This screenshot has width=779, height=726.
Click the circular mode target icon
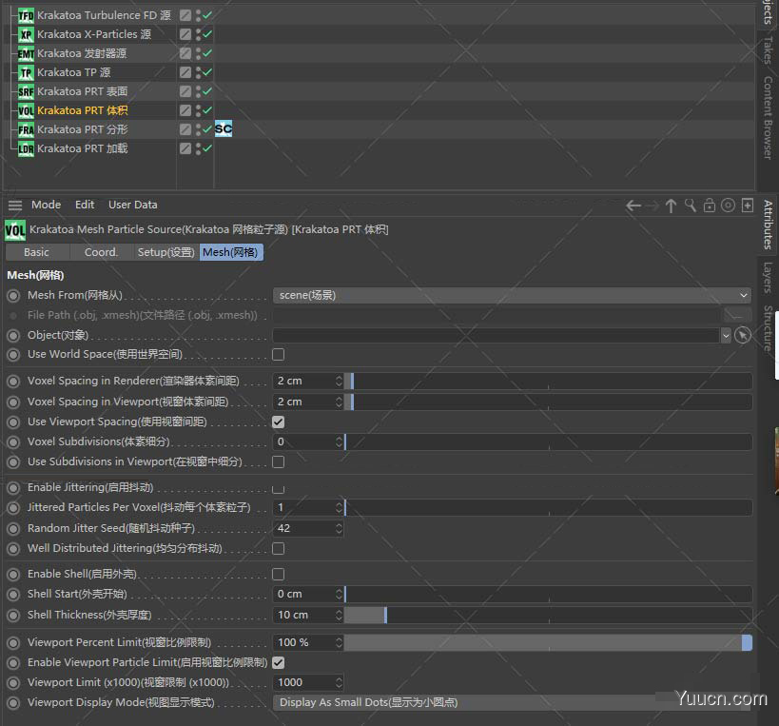pyautogui.click(x=728, y=206)
